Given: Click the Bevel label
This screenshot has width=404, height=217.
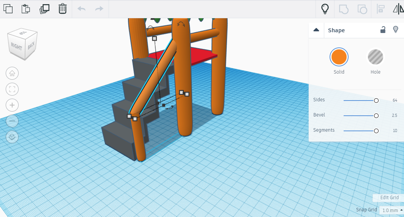Looking at the screenshot, I should [319, 115].
